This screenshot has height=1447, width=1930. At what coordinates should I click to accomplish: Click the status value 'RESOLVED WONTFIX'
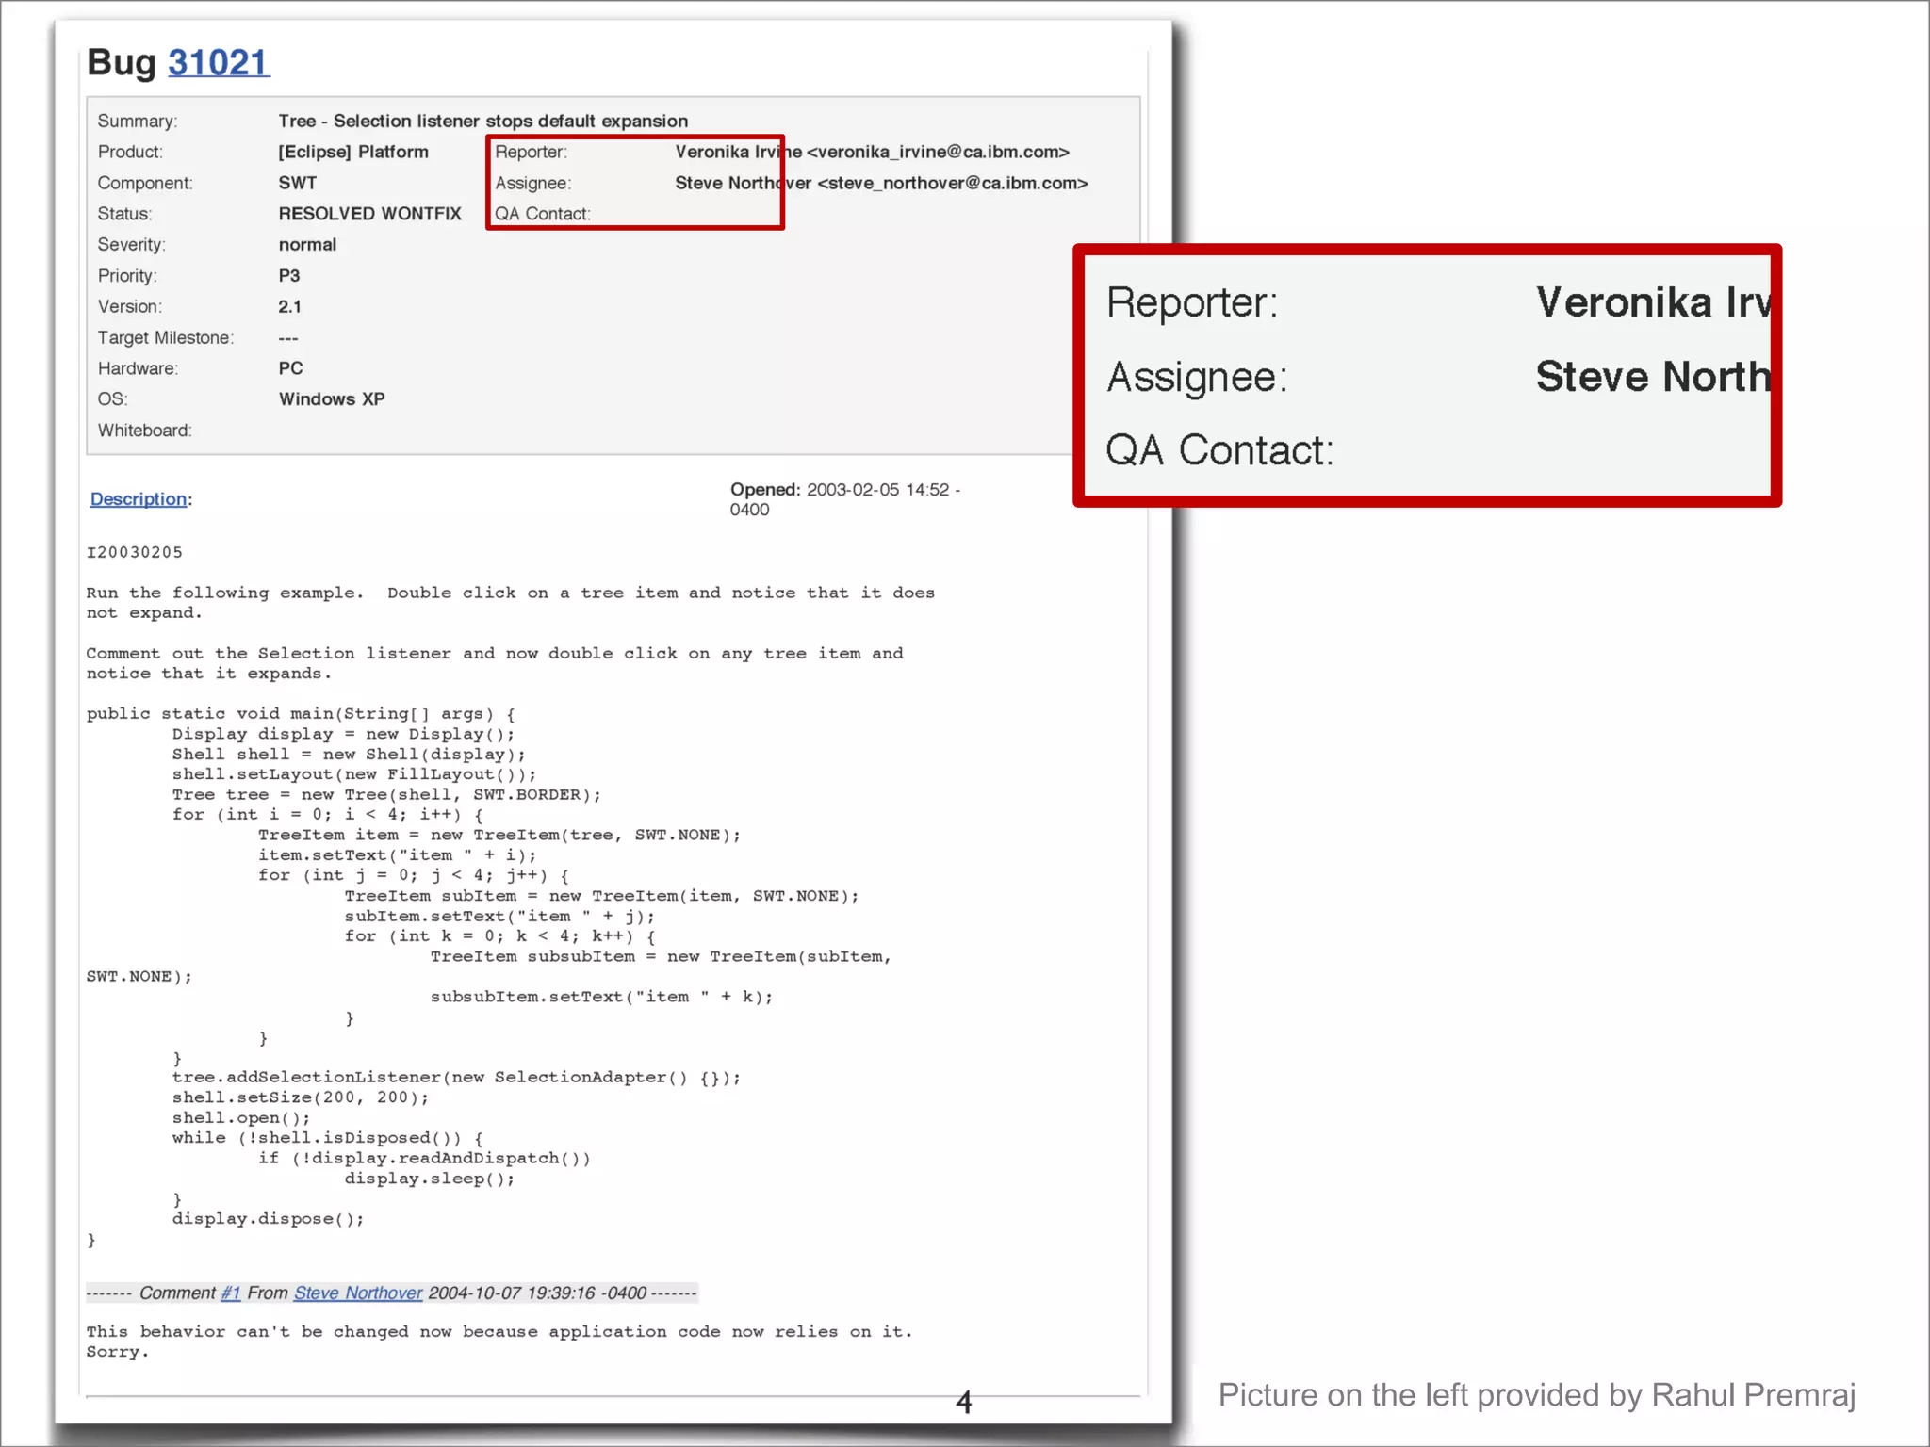pos(370,214)
